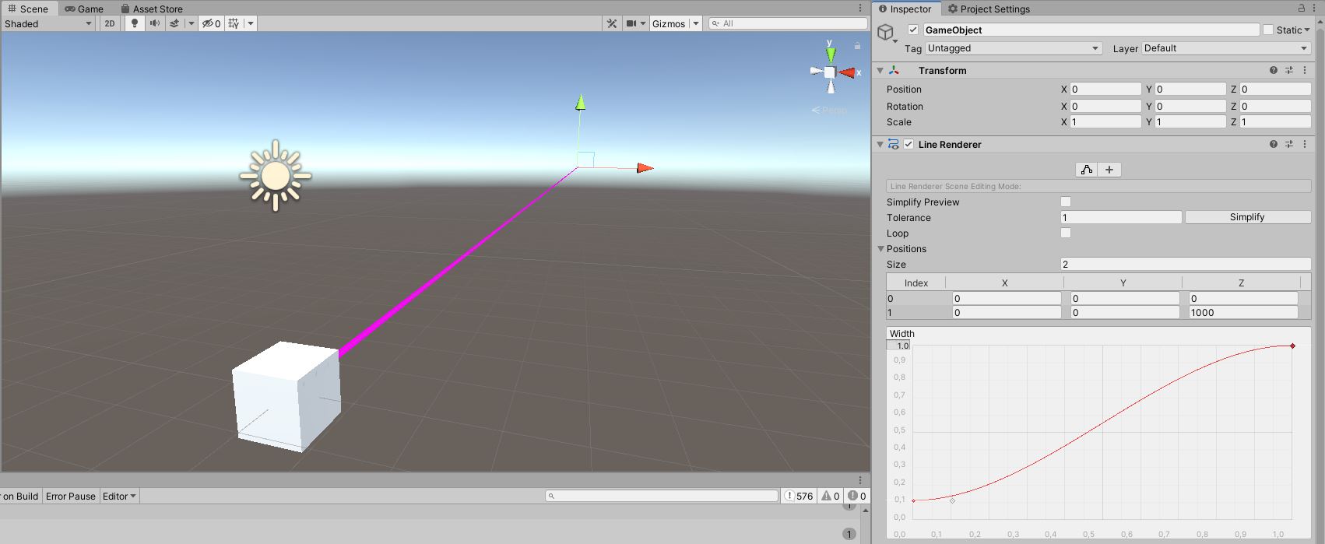Enable the Simplify Preview checkbox
Screen dimensions: 1325x544
pyautogui.click(x=1066, y=202)
